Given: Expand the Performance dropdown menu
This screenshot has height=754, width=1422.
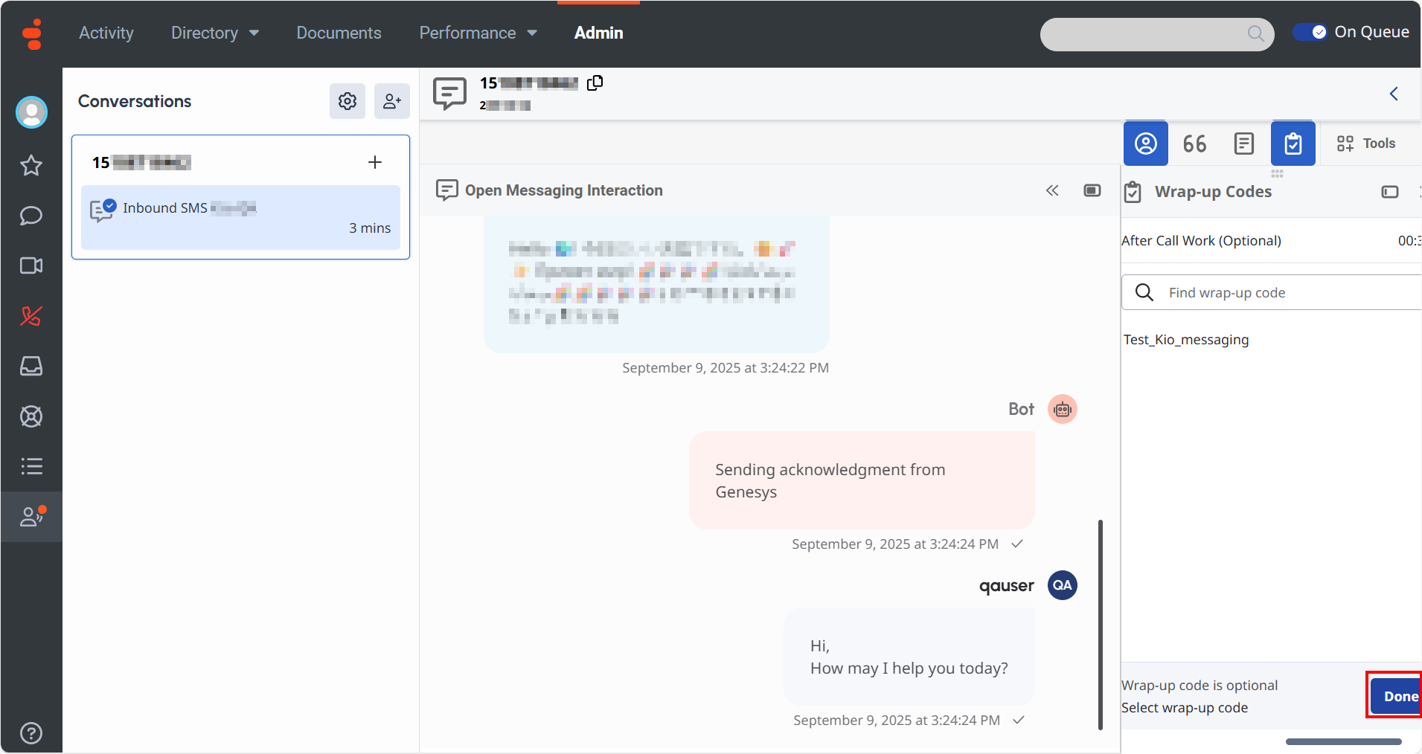Looking at the screenshot, I should [x=478, y=33].
